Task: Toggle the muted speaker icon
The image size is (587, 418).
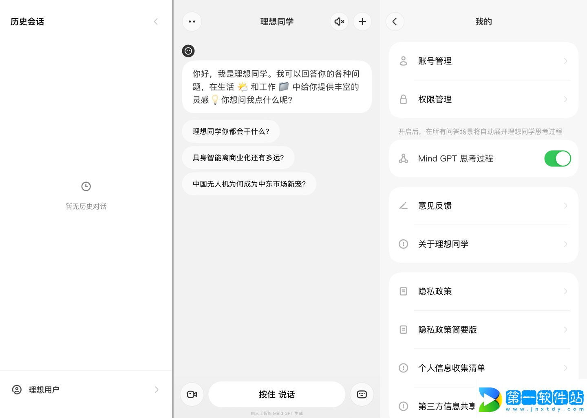Action: tap(340, 22)
